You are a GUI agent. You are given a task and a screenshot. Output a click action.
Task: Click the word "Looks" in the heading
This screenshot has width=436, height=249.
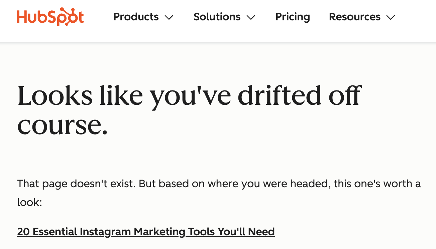click(x=55, y=96)
